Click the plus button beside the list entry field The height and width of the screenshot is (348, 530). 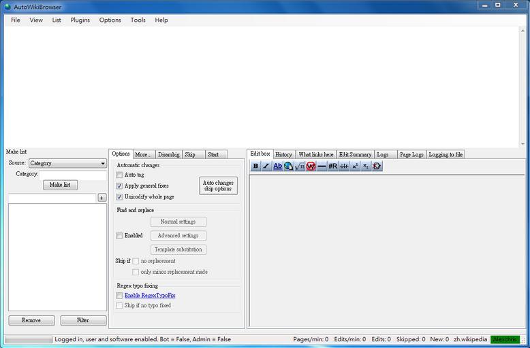pos(102,198)
